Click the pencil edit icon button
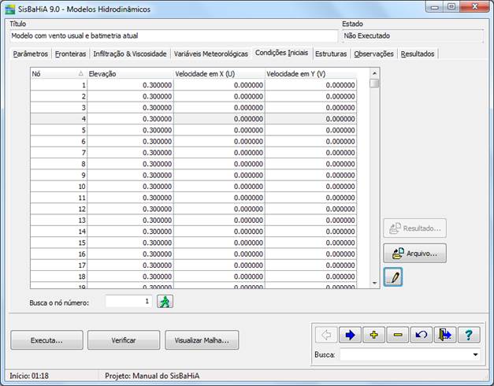494x386 pixels. point(393,277)
